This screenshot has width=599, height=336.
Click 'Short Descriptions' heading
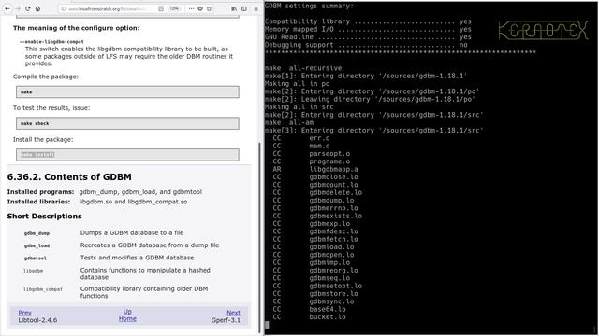coord(44,216)
